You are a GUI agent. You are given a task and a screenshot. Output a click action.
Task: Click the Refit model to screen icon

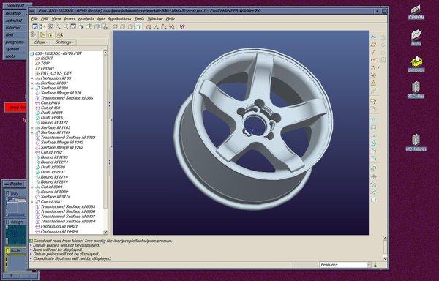pos(73,26)
